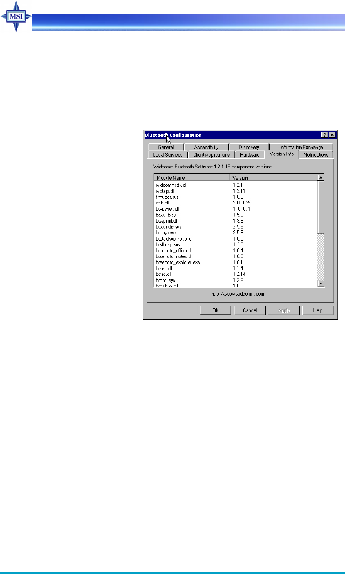Click the module list scroll up arrow

tap(321, 177)
